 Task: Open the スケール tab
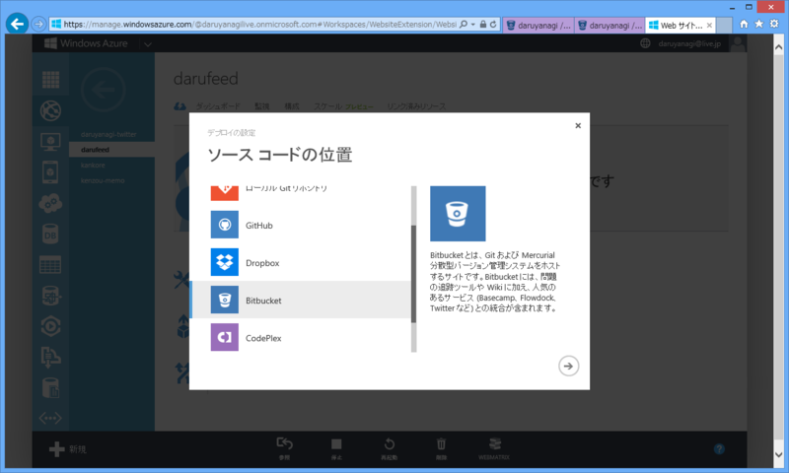pos(327,106)
